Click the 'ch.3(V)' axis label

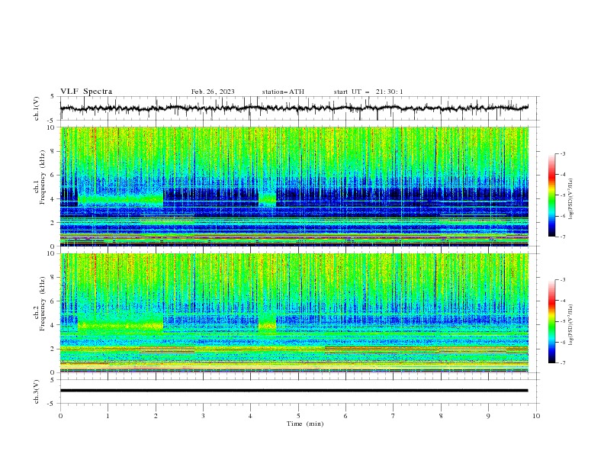(x=37, y=391)
